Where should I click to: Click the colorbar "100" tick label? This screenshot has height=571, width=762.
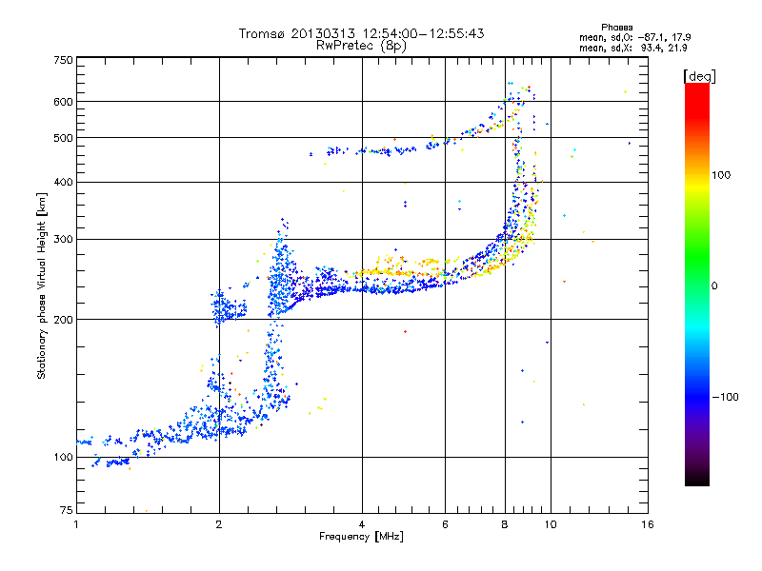(x=721, y=175)
